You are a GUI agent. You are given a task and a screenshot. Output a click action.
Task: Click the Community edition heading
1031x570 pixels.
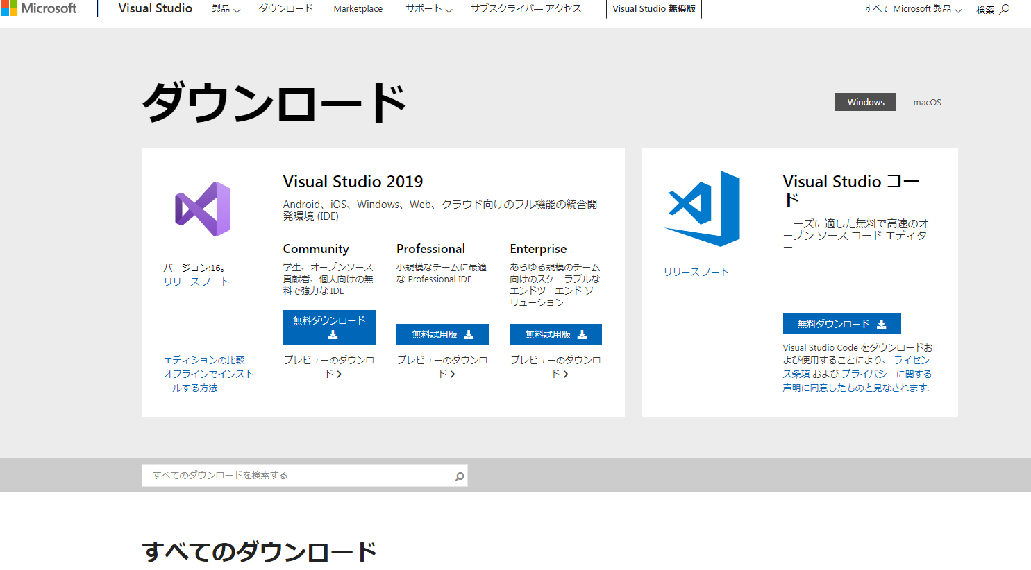click(x=316, y=249)
